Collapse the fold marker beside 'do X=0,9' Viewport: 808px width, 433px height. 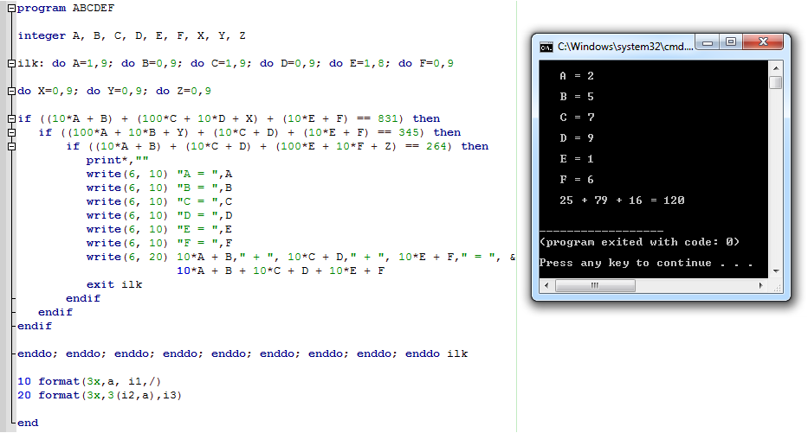click(x=11, y=92)
